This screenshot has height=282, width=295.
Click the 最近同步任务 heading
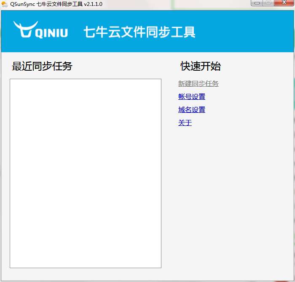42,66
